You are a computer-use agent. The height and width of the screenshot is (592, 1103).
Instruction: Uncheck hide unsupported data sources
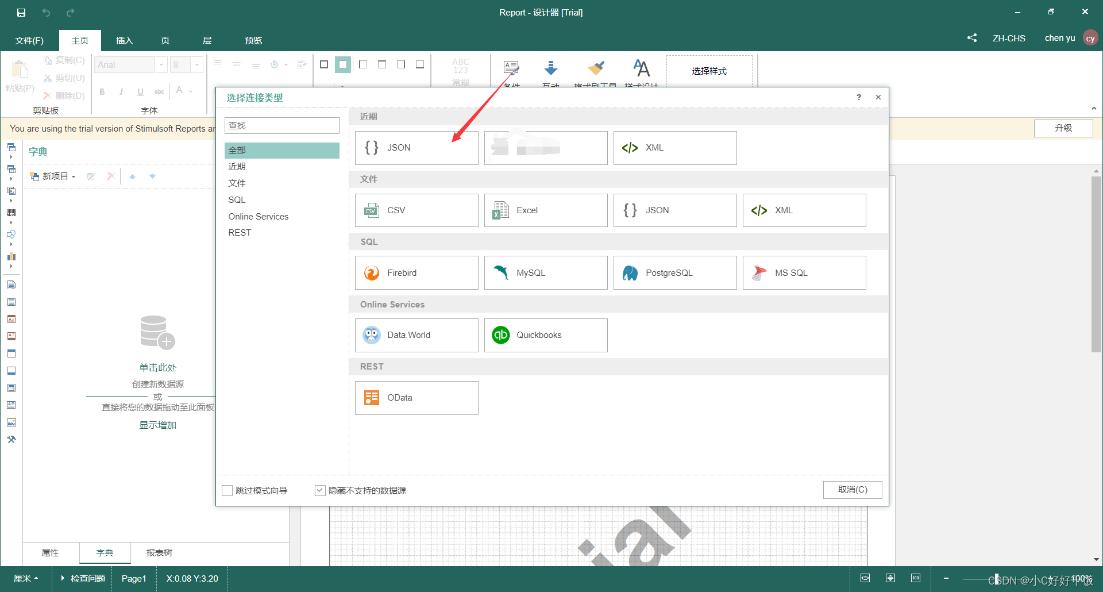click(x=321, y=490)
